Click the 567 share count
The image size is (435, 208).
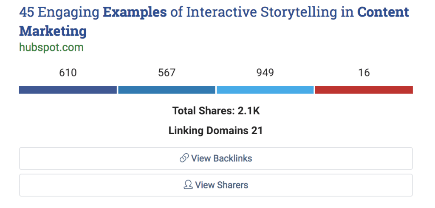(167, 73)
